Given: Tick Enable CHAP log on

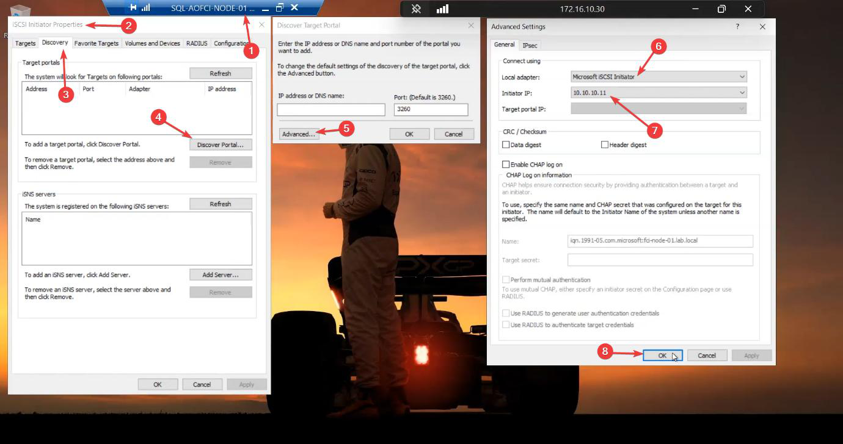Looking at the screenshot, I should [x=506, y=165].
